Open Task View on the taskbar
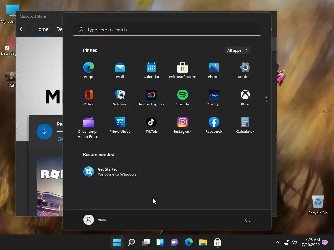This screenshot has height=250, width=334. [146, 242]
